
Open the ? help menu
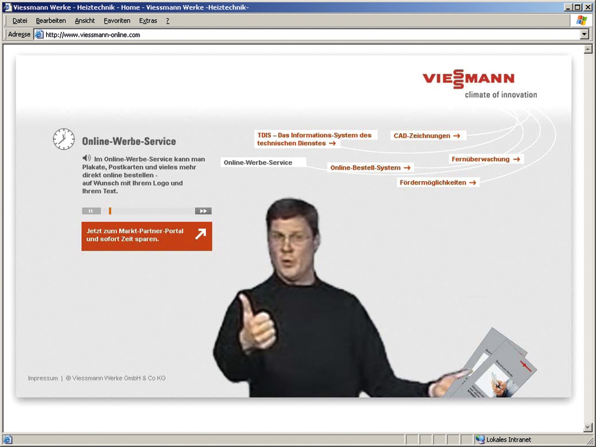pyautogui.click(x=168, y=21)
